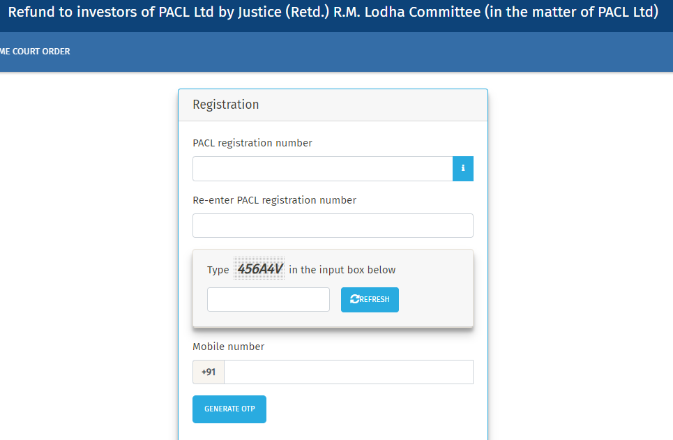Click the "Type" text before the captcha
This screenshot has height=440, width=673.
pyautogui.click(x=218, y=270)
